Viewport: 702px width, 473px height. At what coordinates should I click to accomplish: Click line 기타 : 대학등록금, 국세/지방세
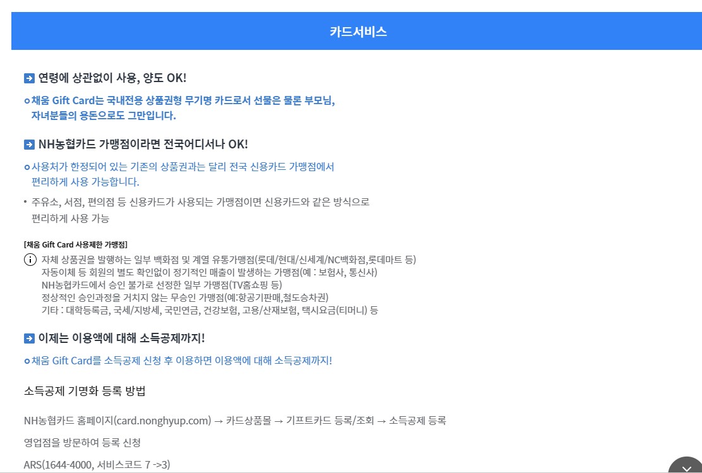(x=210, y=310)
